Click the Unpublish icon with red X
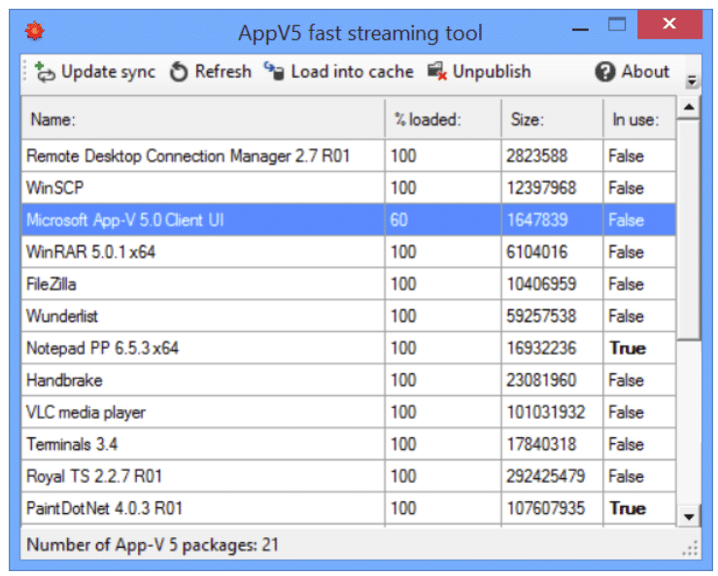Image resolution: width=718 pixels, height=576 pixels. tap(437, 72)
